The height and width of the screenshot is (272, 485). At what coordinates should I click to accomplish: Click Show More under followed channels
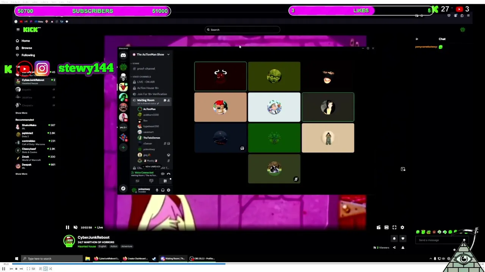pos(21,113)
